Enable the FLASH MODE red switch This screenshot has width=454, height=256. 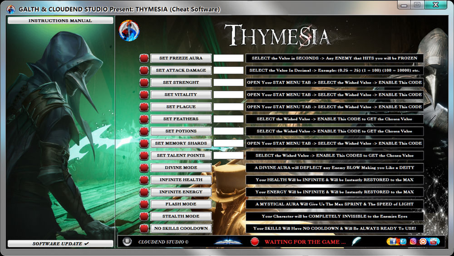click(144, 204)
